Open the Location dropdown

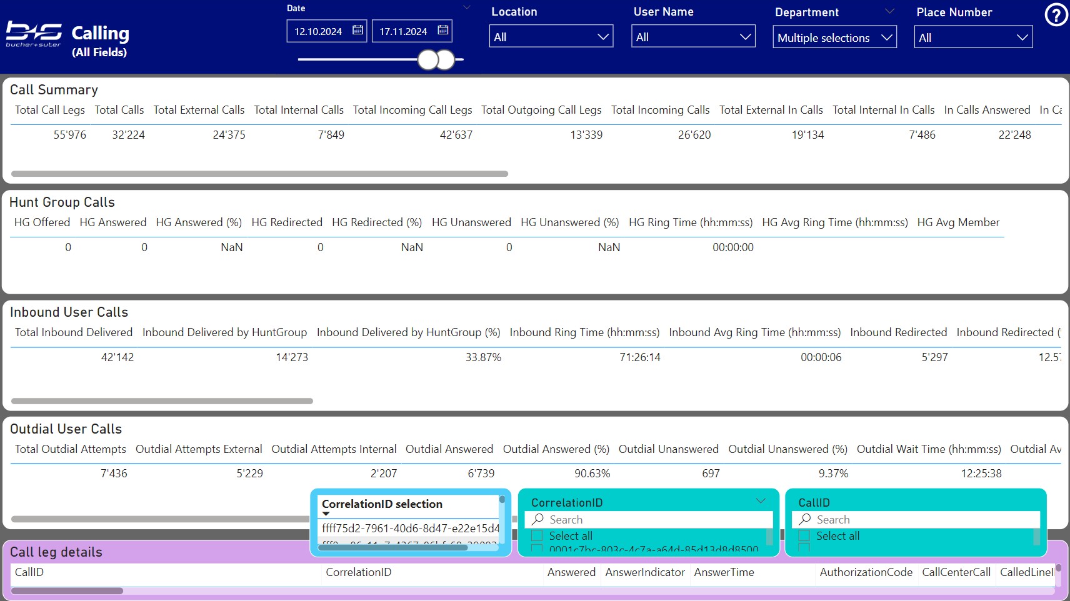coord(551,37)
